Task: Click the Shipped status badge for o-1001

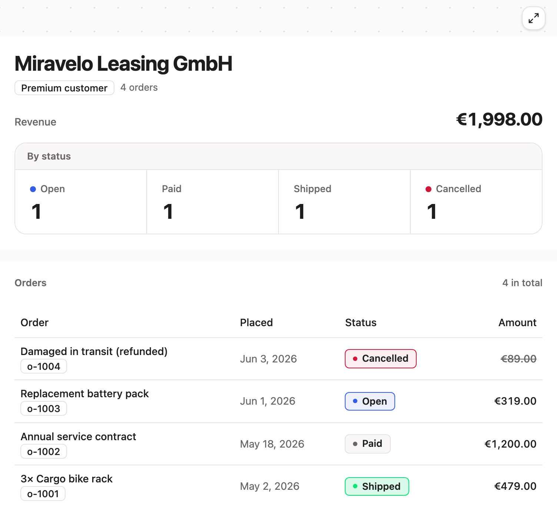Action: 377,486
